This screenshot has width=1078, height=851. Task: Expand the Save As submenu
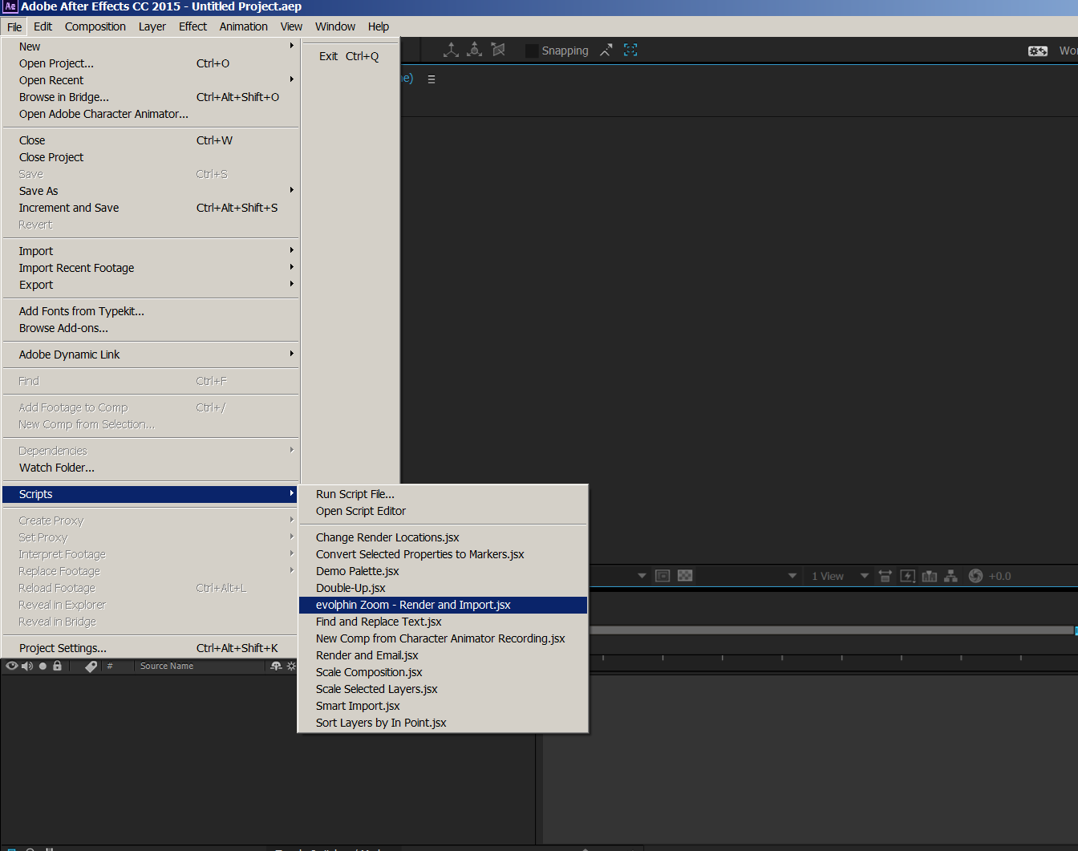pos(150,191)
